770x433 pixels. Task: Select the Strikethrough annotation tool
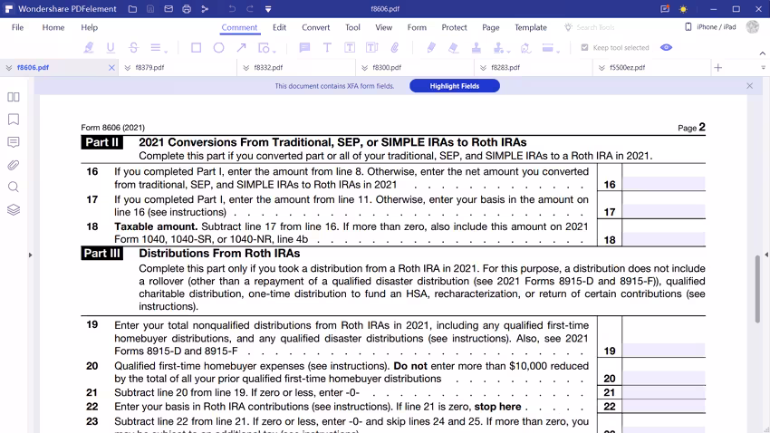coord(133,48)
